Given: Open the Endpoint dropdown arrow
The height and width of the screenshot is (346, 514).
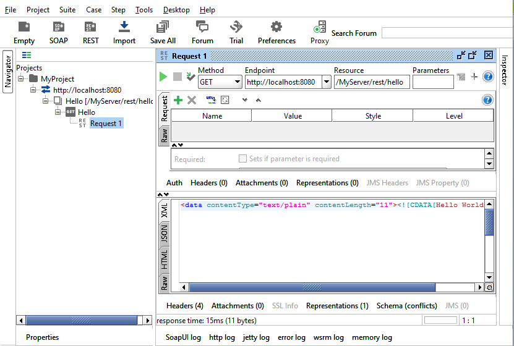Looking at the screenshot, I should click(327, 82).
